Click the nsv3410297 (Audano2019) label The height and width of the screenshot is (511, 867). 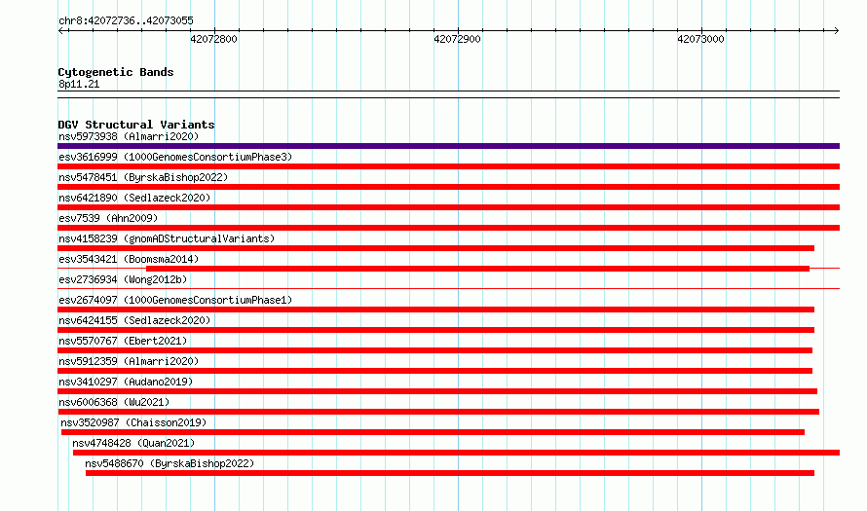[x=126, y=382]
